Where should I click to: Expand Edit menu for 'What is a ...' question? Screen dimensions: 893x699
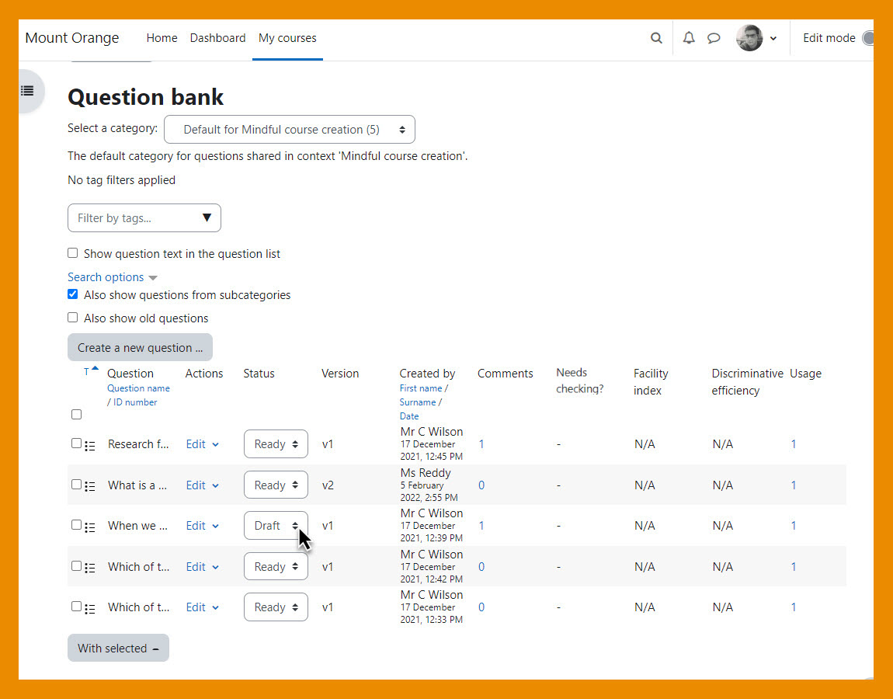(x=203, y=485)
